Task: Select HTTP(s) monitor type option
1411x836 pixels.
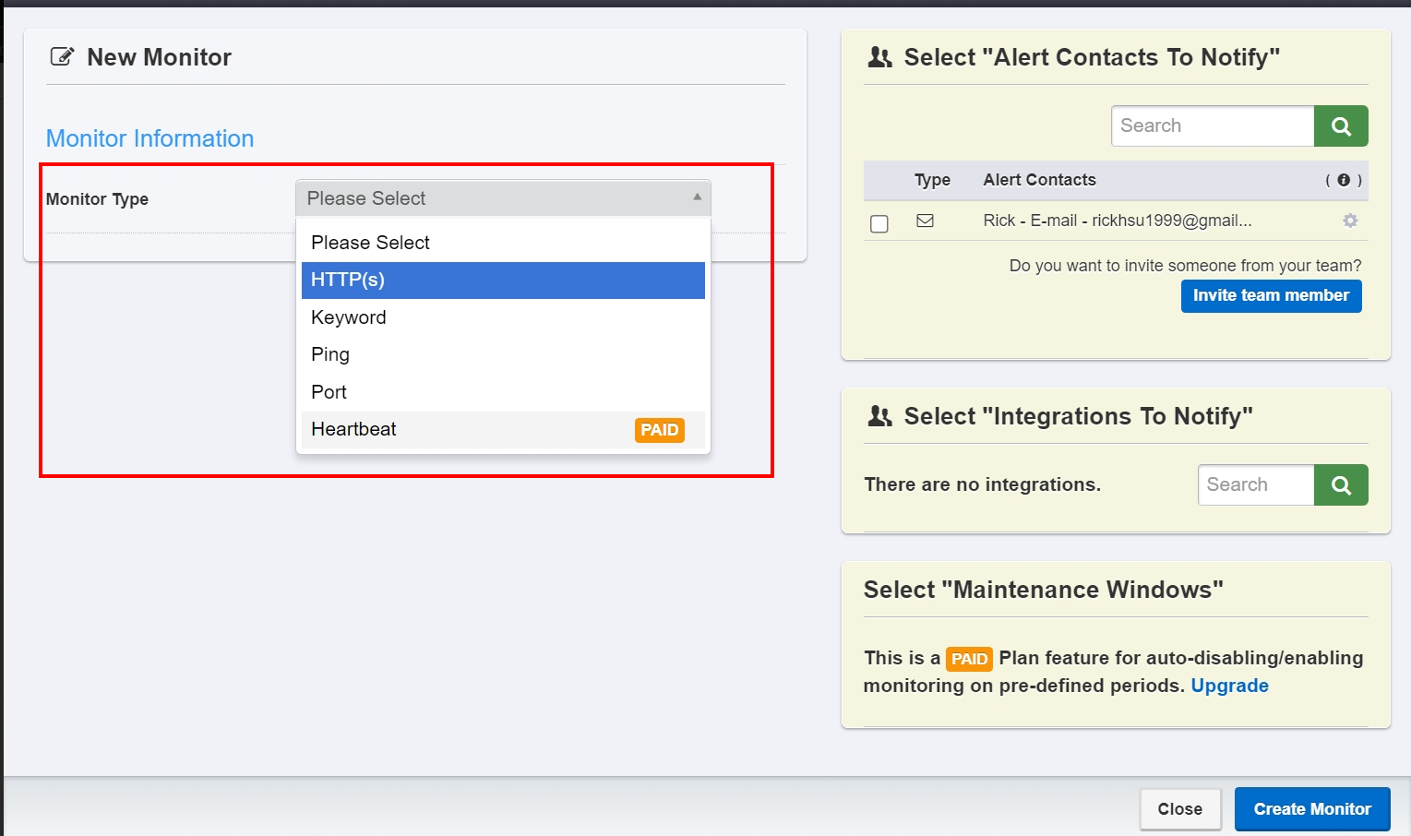Action: pyautogui.click(x=503, y=281)
